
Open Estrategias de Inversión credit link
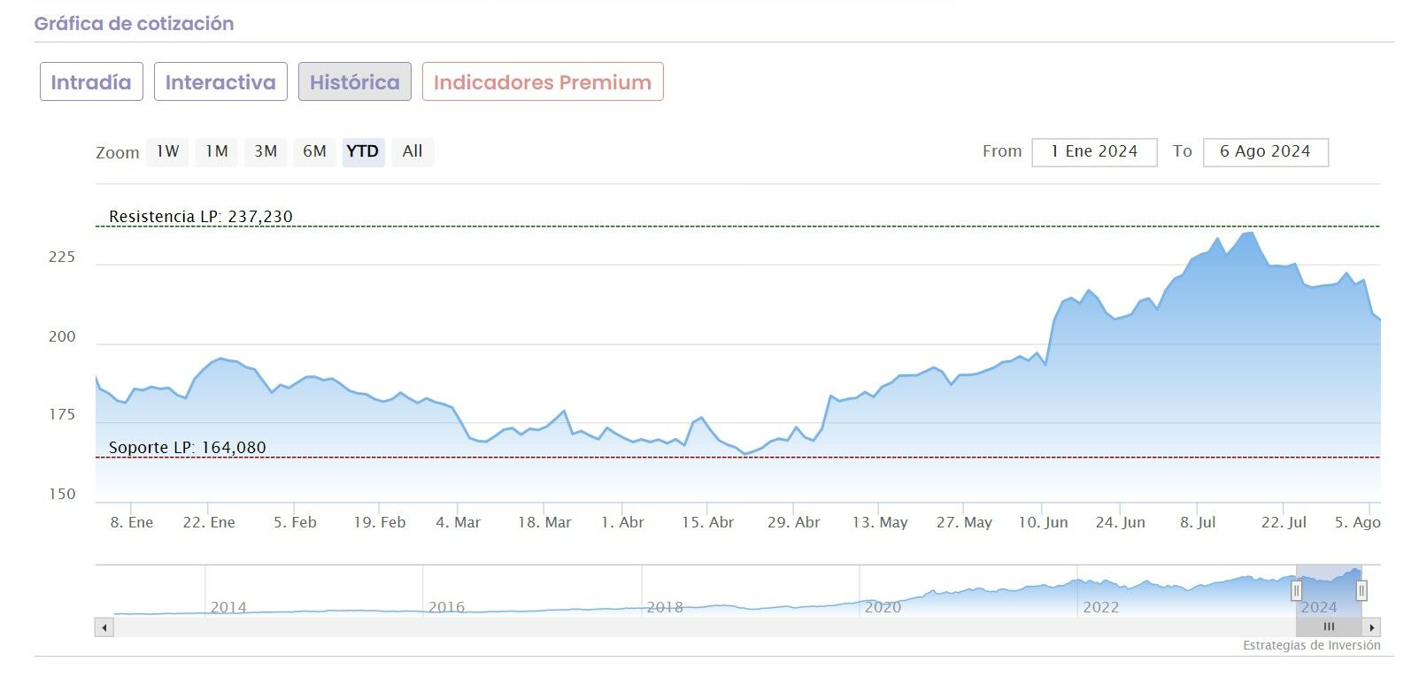[x=1311, y=645]
